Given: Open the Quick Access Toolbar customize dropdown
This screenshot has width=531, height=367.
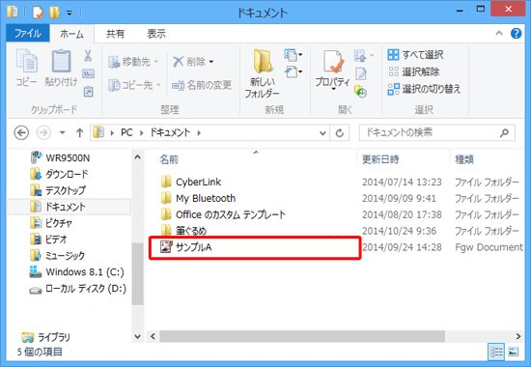Looking at the screenshot, I should (x=70, y=14).
